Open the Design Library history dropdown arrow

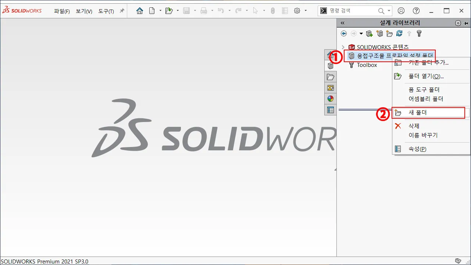[x=361, y=33]
